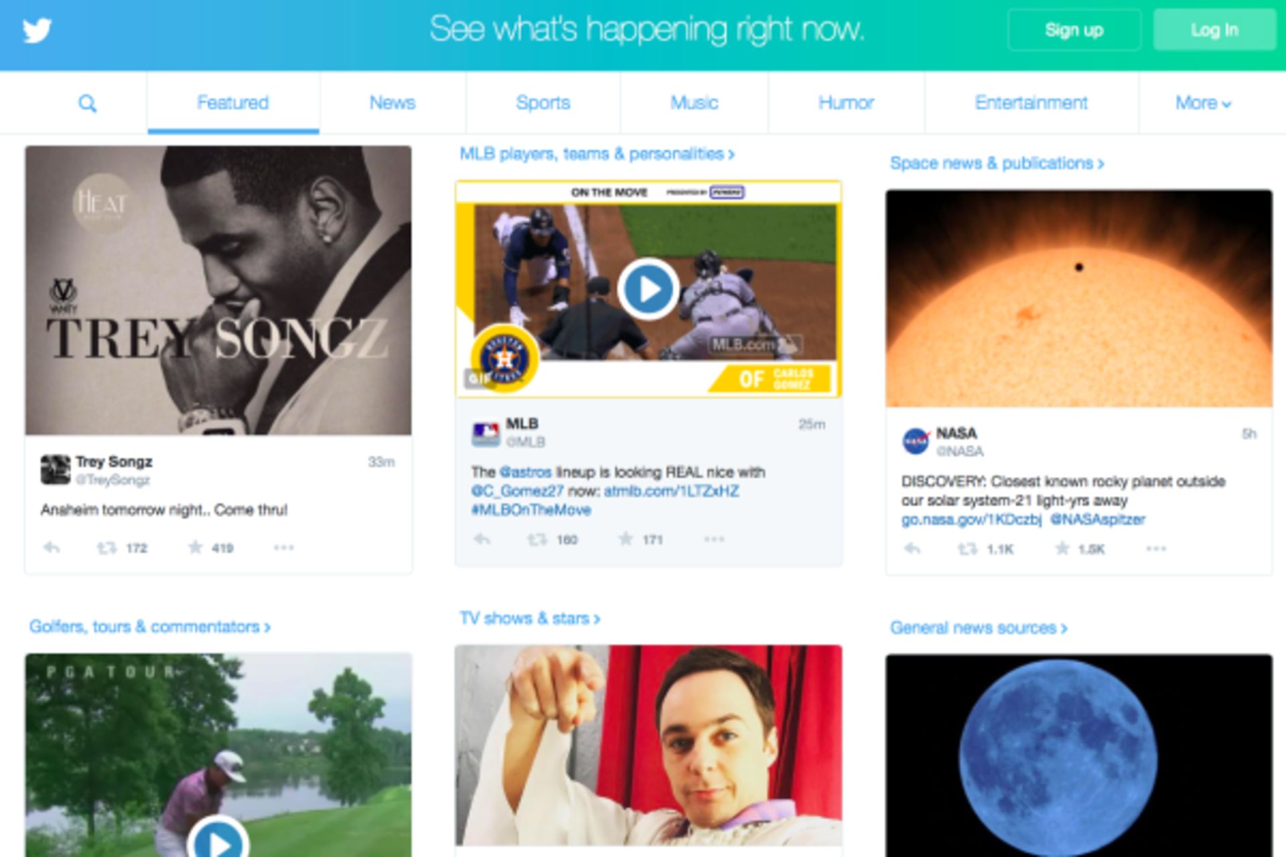Image resolution: width=1286 pixels, height=857 pixels.
Task: Click the @MLB handle text
Action: [525, 442]
